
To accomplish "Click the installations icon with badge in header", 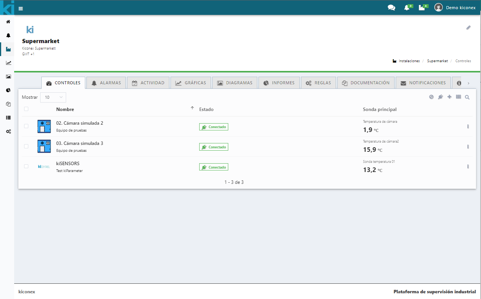I will click(x=422, y=8).
